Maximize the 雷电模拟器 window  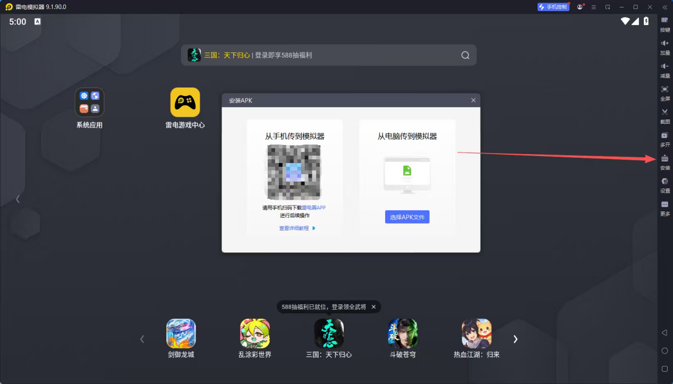coord(635,7)
